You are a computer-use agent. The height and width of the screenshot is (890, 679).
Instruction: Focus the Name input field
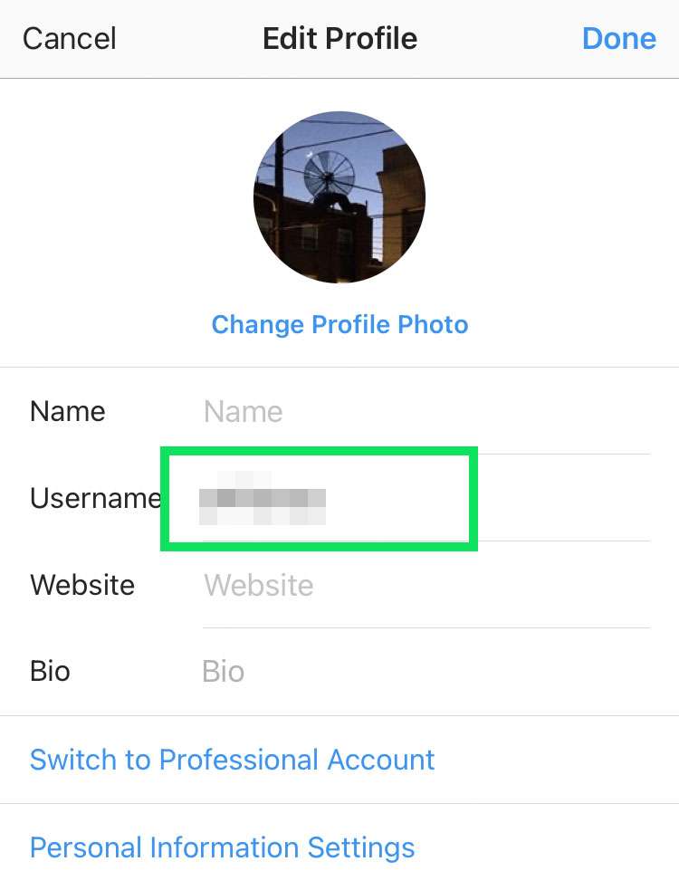click(x=426, y=412)
